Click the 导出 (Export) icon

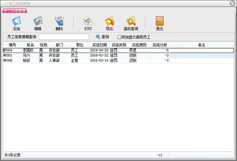click(109, 23)
